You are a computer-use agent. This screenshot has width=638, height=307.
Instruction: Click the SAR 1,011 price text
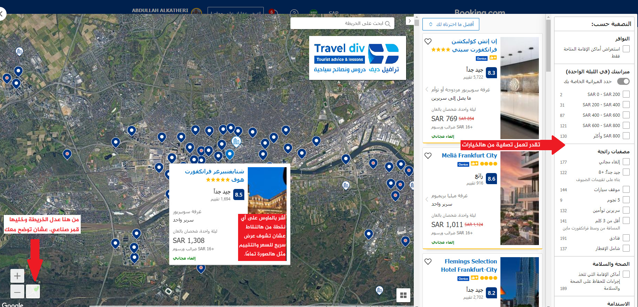pos(447,225)
